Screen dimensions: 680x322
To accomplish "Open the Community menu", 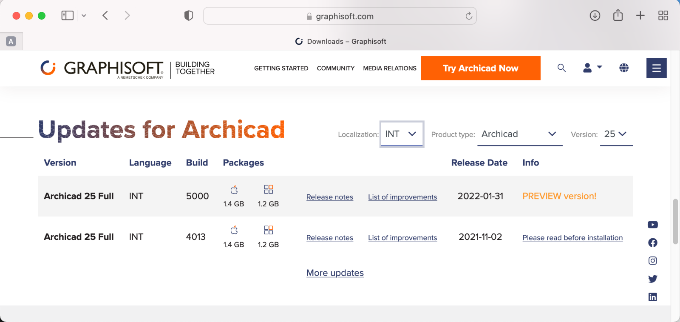I will (336, 68).
